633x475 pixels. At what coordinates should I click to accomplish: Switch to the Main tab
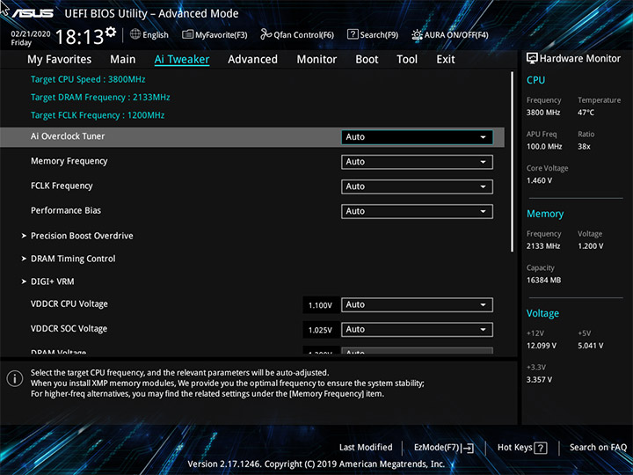[x=123, y=60]
